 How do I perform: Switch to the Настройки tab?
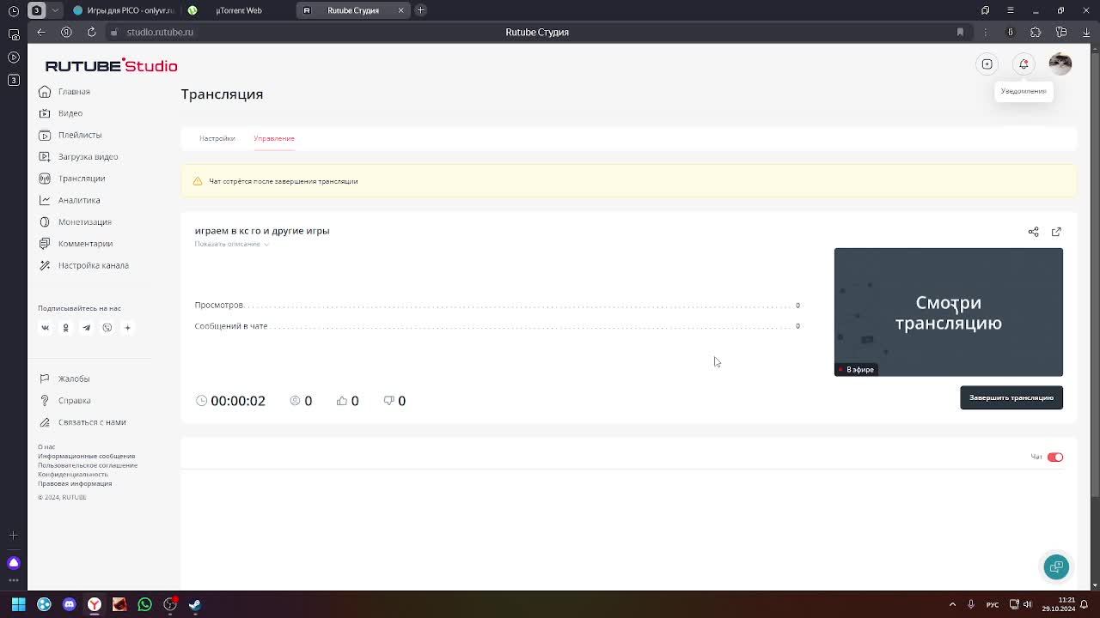pyautogui.click(x=217, y=138)
